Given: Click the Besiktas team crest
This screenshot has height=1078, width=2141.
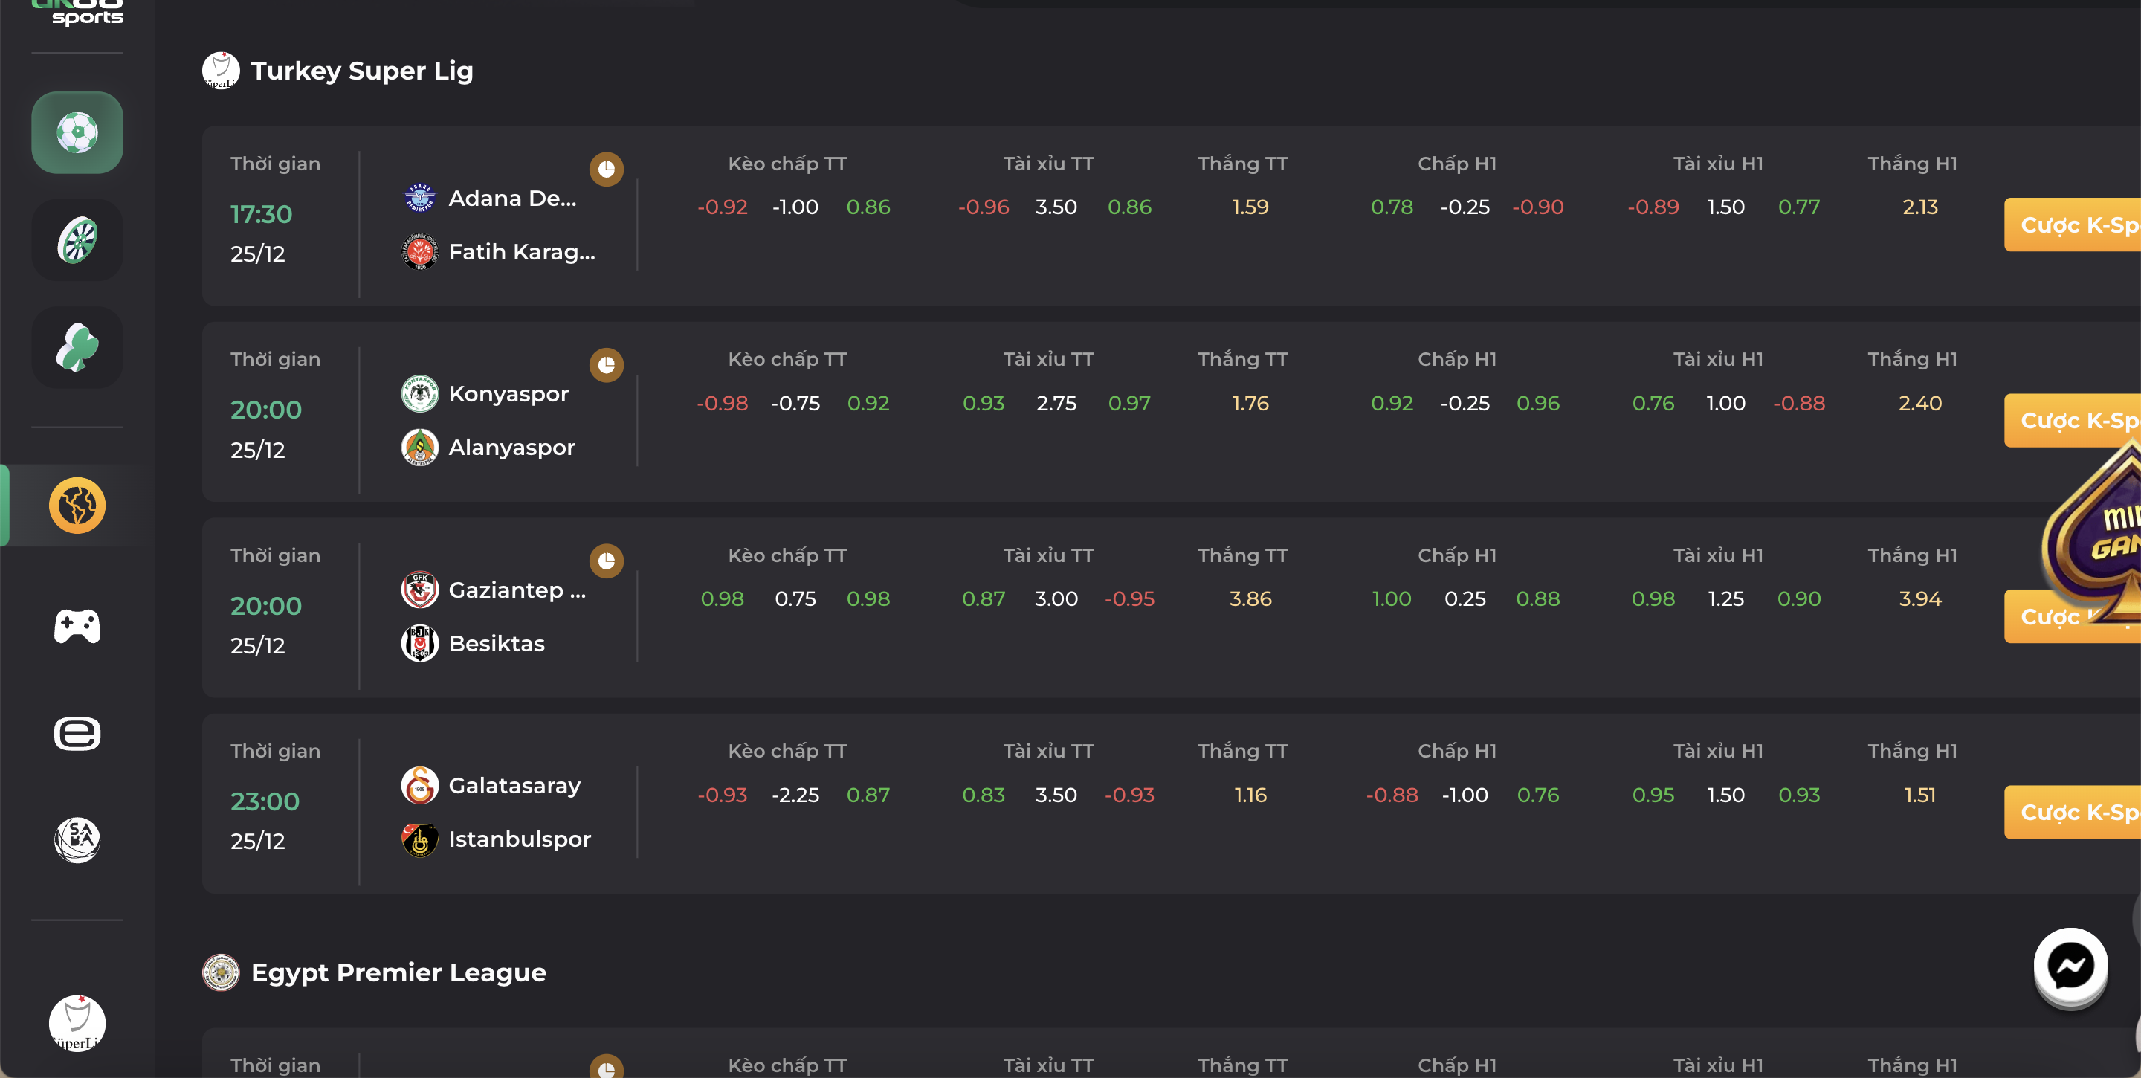Looking at the screenshot, I should coord(420,643).
